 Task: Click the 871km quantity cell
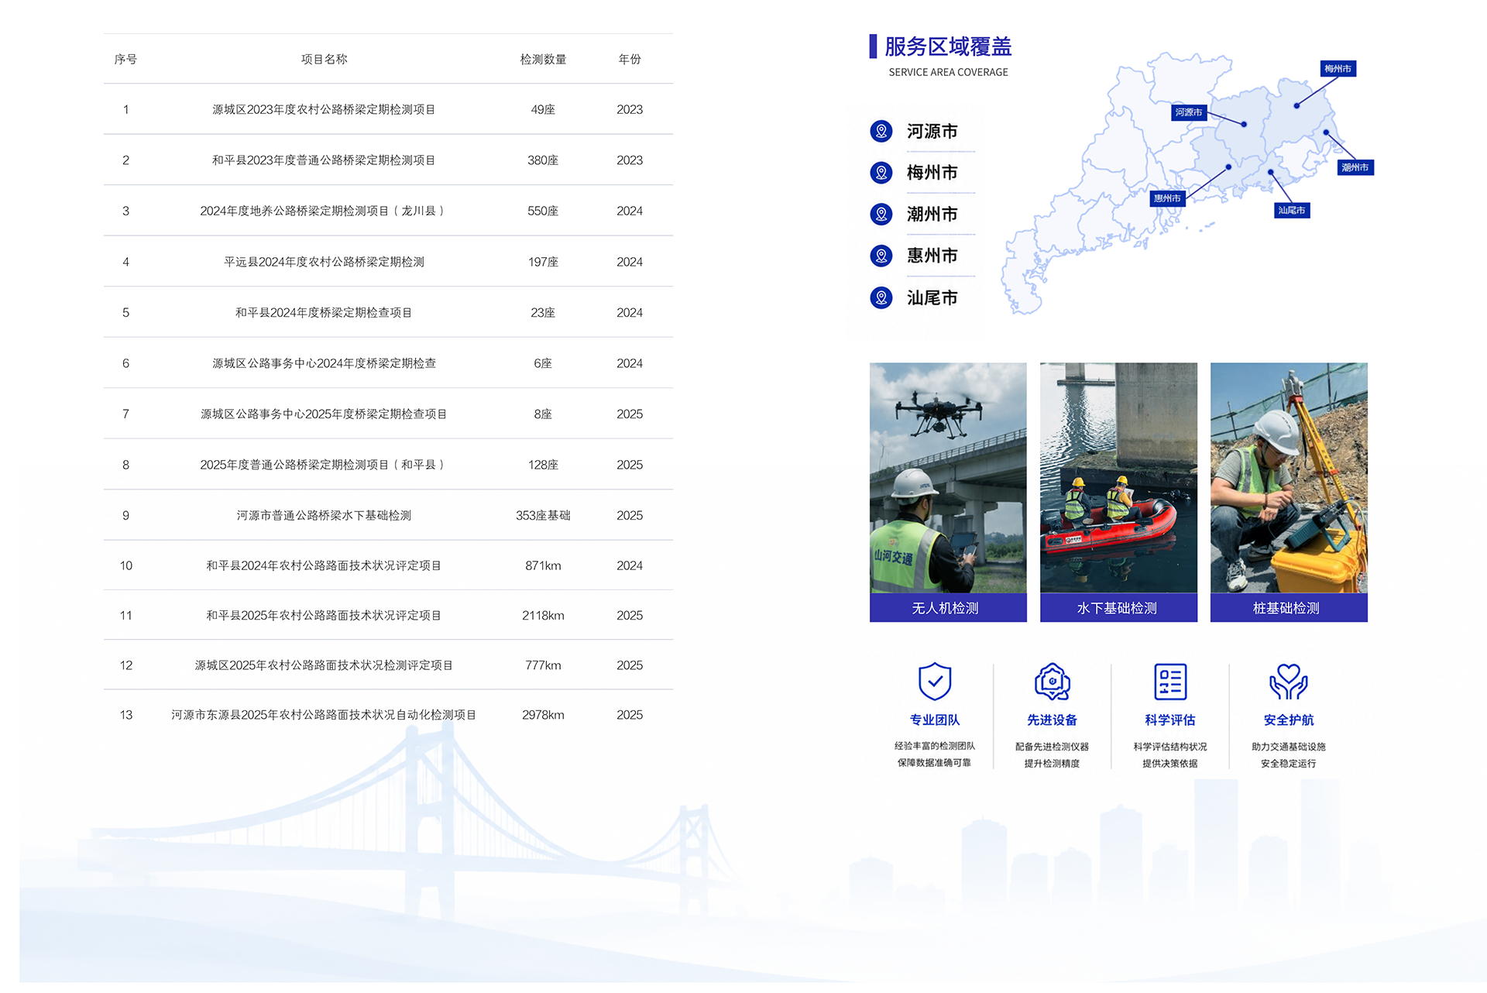(543, 565)
